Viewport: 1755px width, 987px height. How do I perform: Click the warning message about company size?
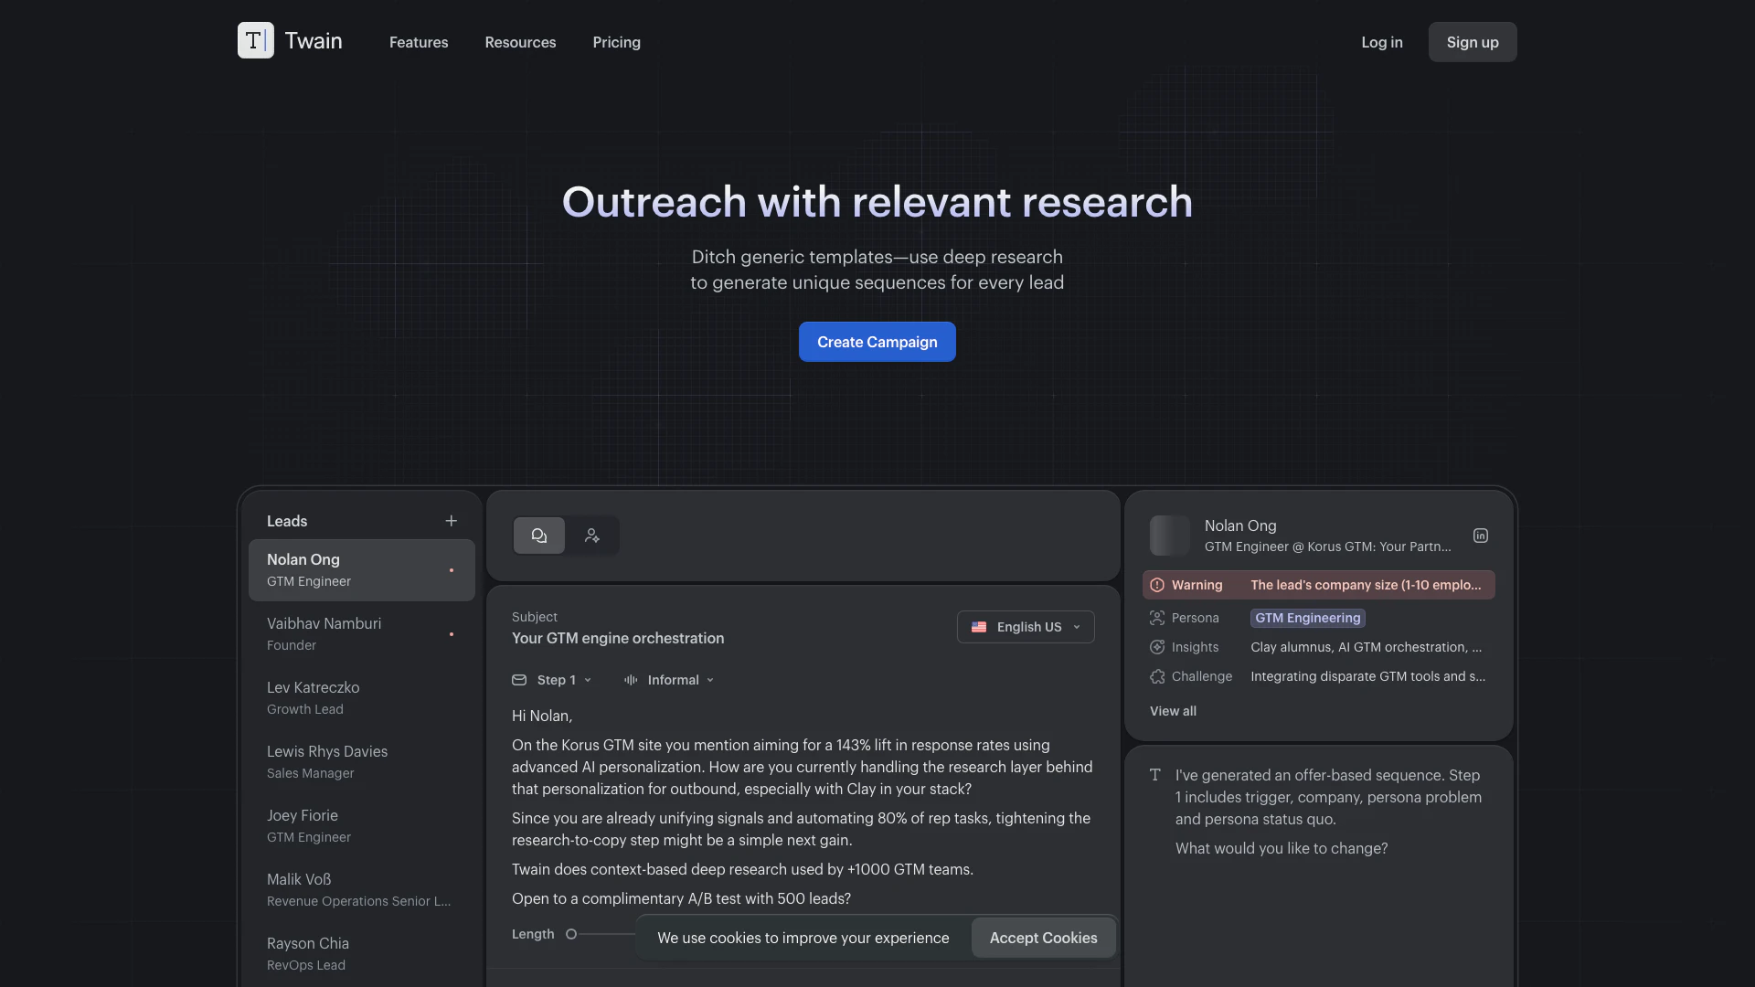click(x=1366, y=585)
